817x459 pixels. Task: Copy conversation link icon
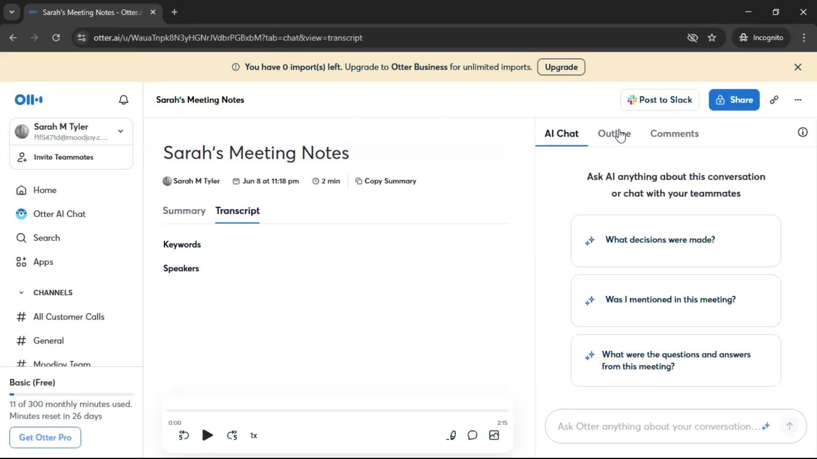point(774,100)
